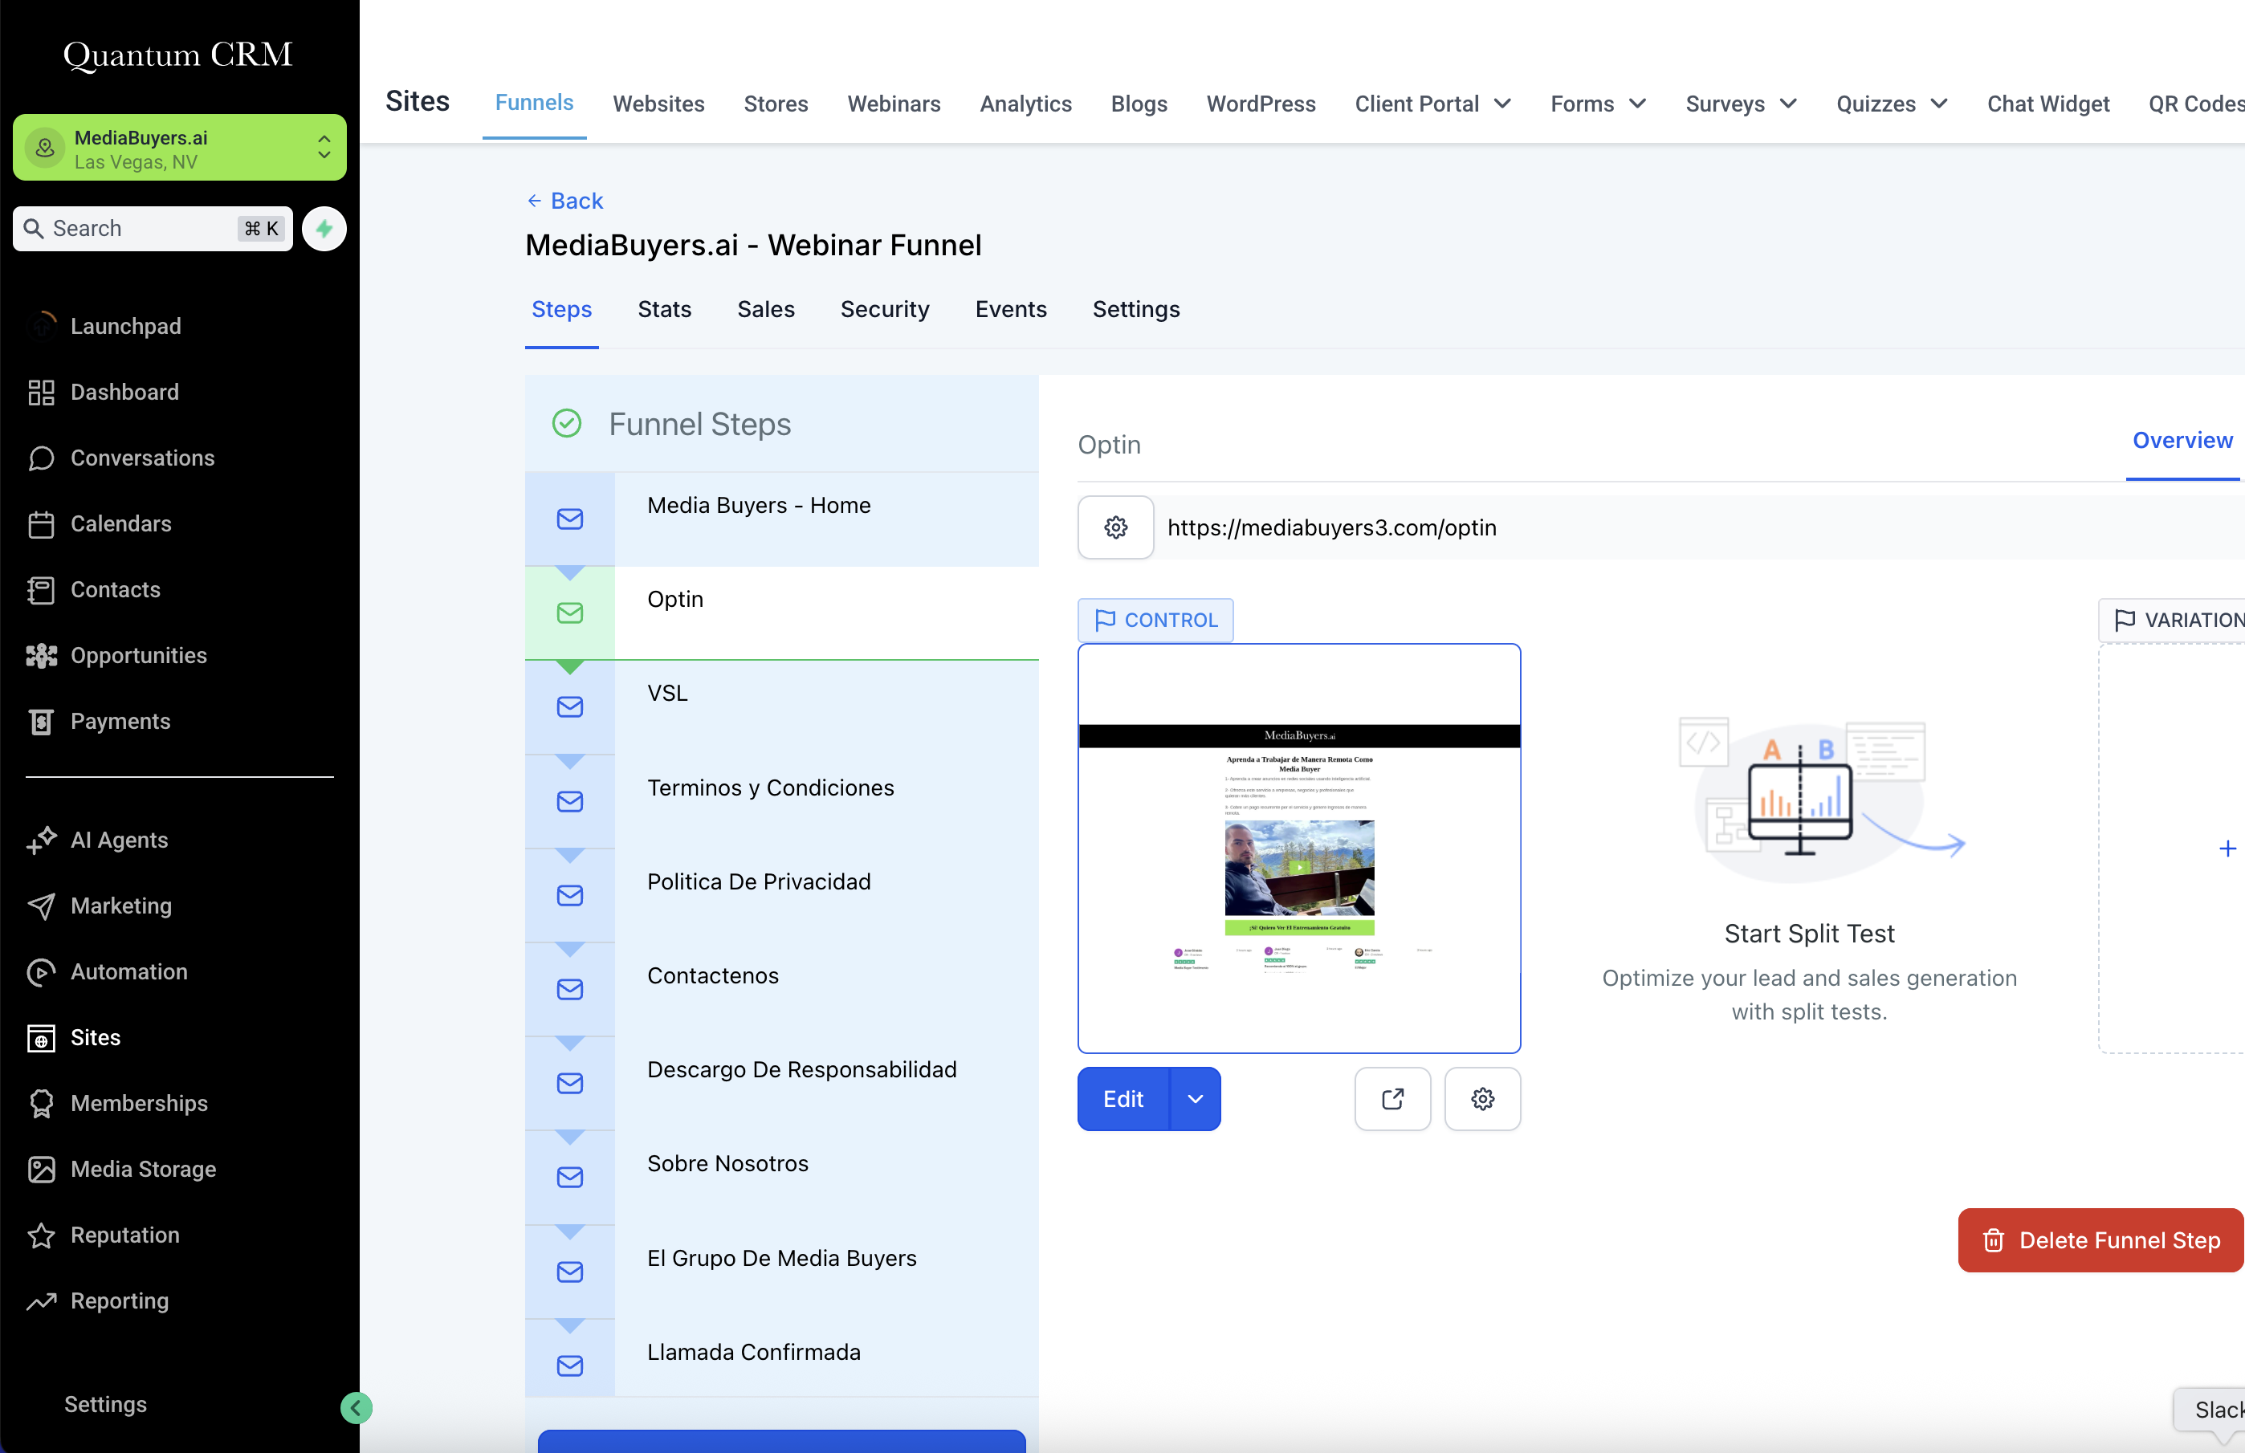This screenshot has height=1453, width=2245.
Task: Switch to the Stats tab
Action: click(664, 309)
